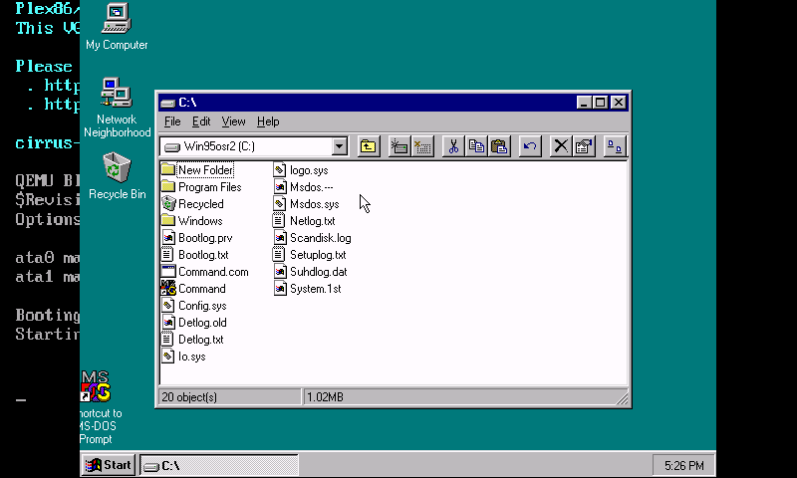This screenshot has width=797, height=478.
Task: Select the Windows folder
Action: point(192,221)
